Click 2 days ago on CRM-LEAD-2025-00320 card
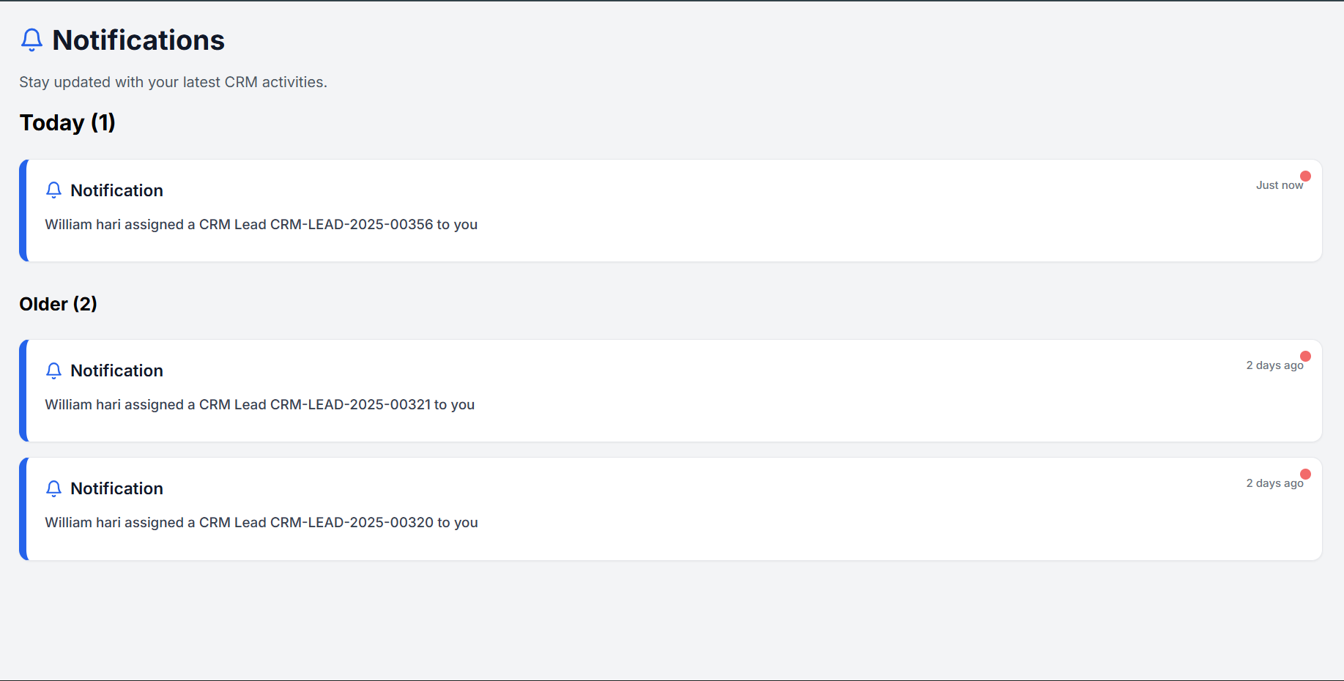Screen dimensions: 1344x681 coord(1274,483)
